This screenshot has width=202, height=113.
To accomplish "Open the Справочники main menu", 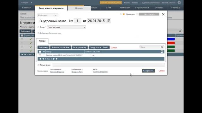I will (142, 8).
